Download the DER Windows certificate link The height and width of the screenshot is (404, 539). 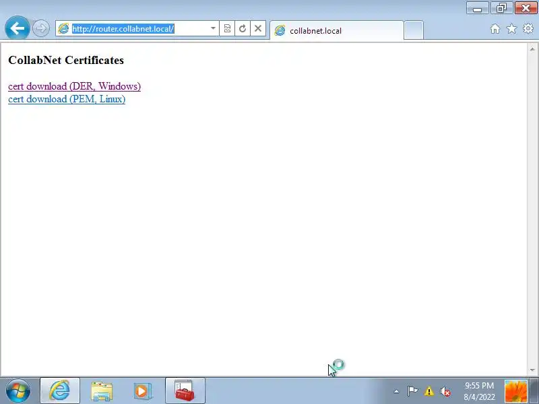pyautogui.click(x=74, y=86)
